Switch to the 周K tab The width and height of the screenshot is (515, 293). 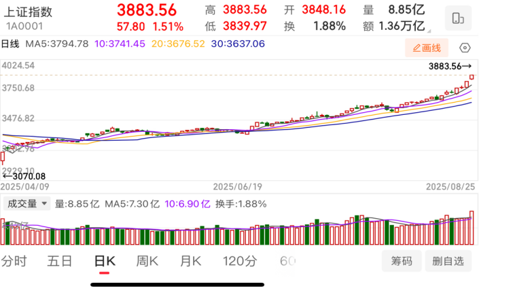click(x=147, y=261)
